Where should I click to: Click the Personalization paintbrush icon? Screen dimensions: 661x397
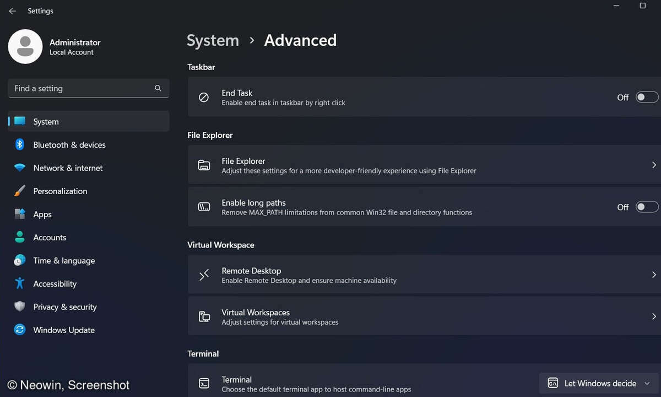20,191
